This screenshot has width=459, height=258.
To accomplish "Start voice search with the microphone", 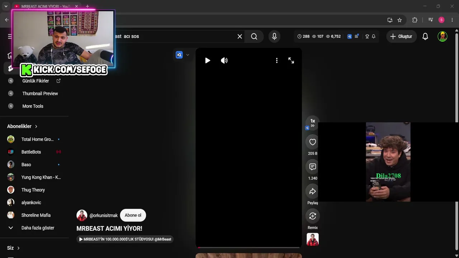I will (x=274, y=36).
